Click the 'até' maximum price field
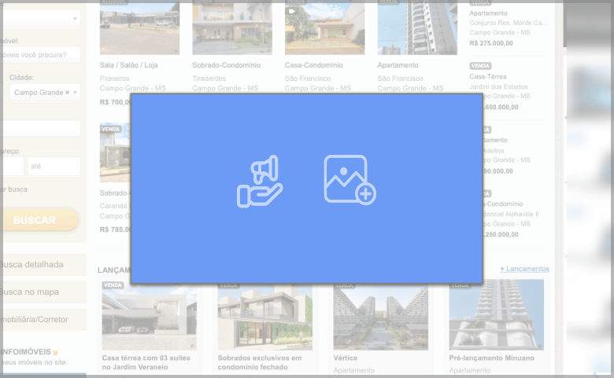Image resolution: width=614 pixels, height=378 pixels. tap(54, 166)
